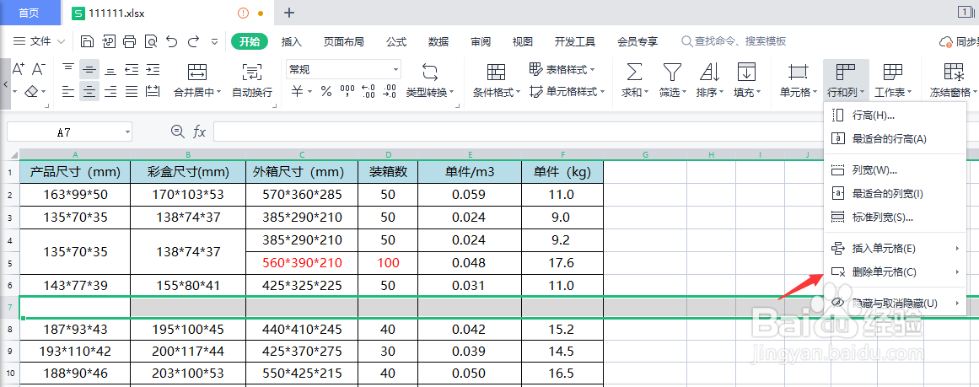Click the decrease indent icon
The width and height of the screenshot is (979, 387).
pos(132,68)
